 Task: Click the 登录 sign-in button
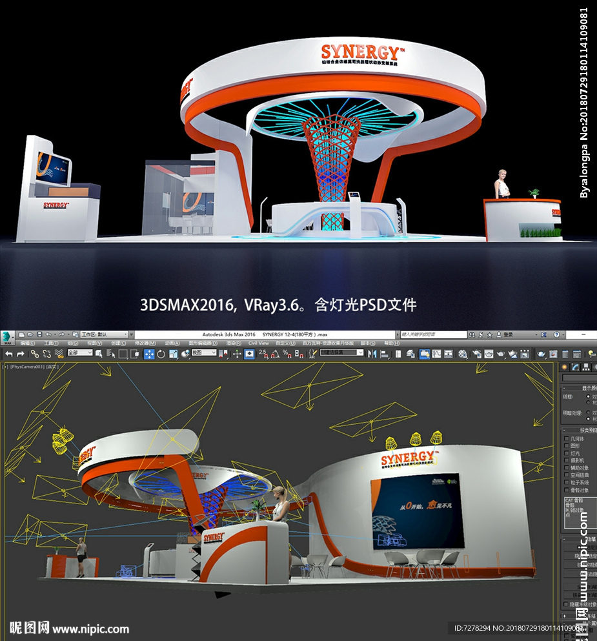pos(505,334)
